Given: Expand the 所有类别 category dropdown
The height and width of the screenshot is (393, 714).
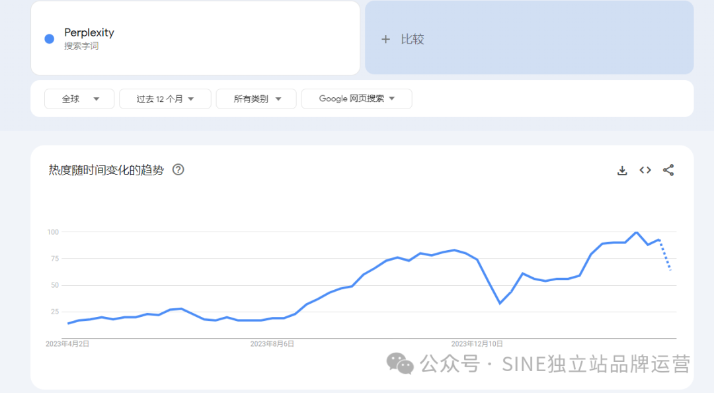Looking at the screenshot, I should (257, 99).
